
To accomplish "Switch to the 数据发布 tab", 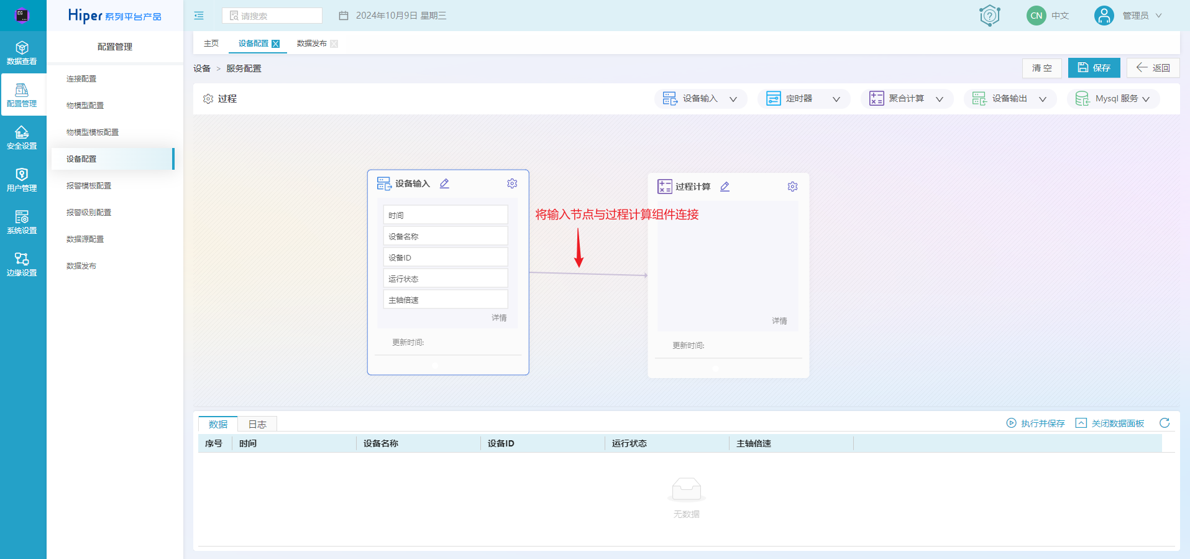I will (x=312, y=44).
